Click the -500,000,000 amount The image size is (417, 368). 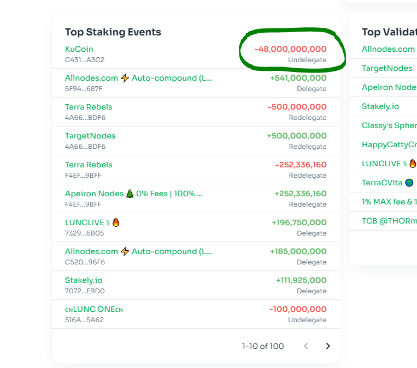[x=297, y=107]
